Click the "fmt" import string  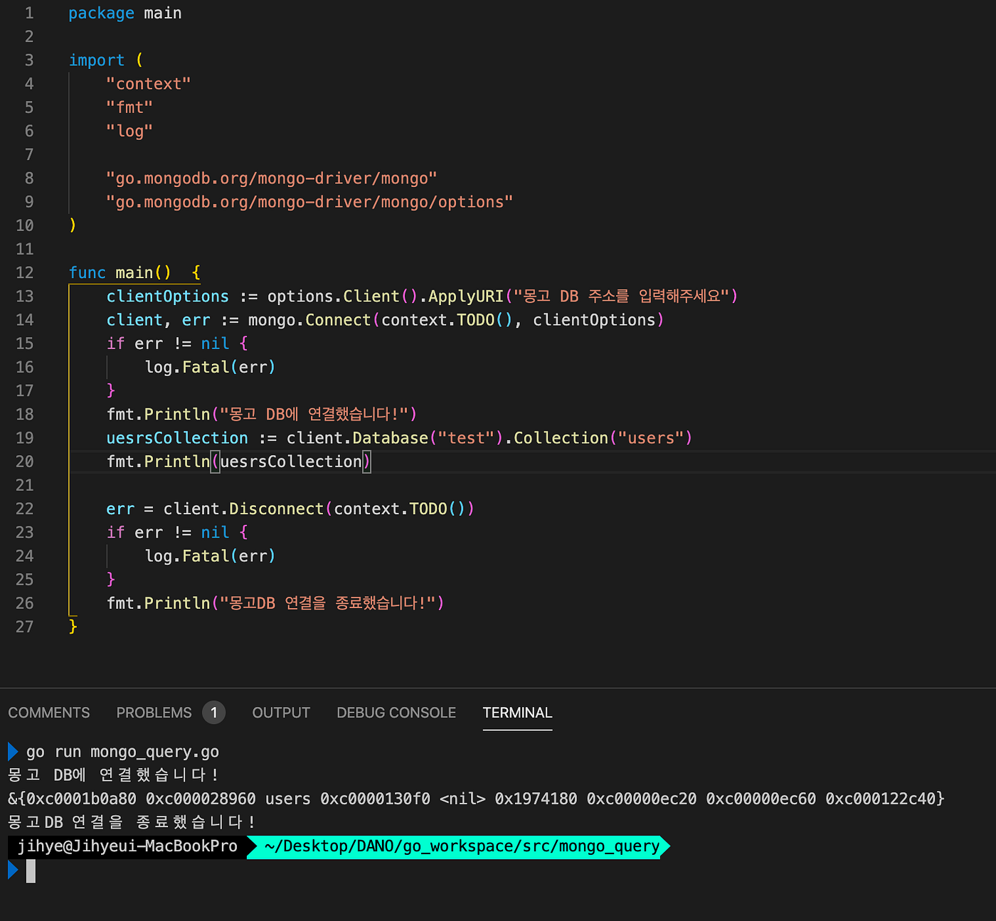click(129, 107)
